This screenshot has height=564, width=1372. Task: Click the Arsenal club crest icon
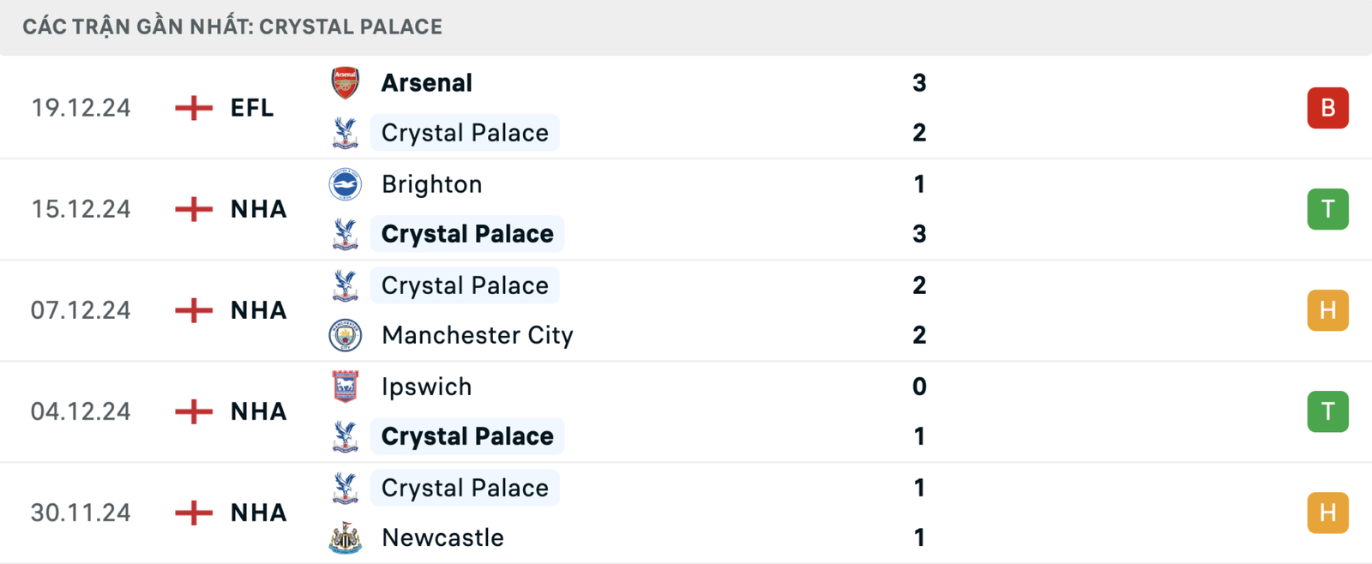click(346, 83)
